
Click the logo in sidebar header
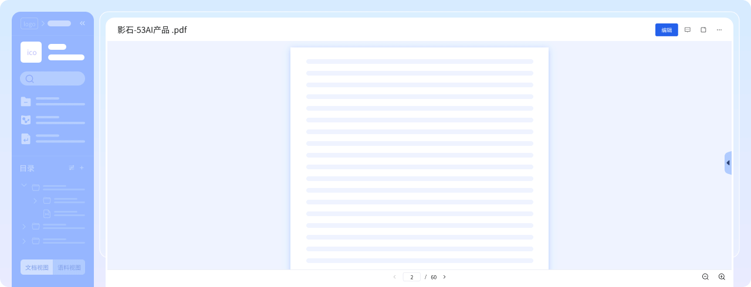click(x=29, y=23)
